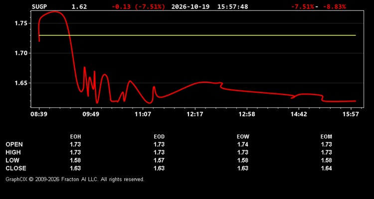Viewport: 374px width, 199px height.
Task: Click the EOM HIGH value 1.73
Action: (326, 152)
